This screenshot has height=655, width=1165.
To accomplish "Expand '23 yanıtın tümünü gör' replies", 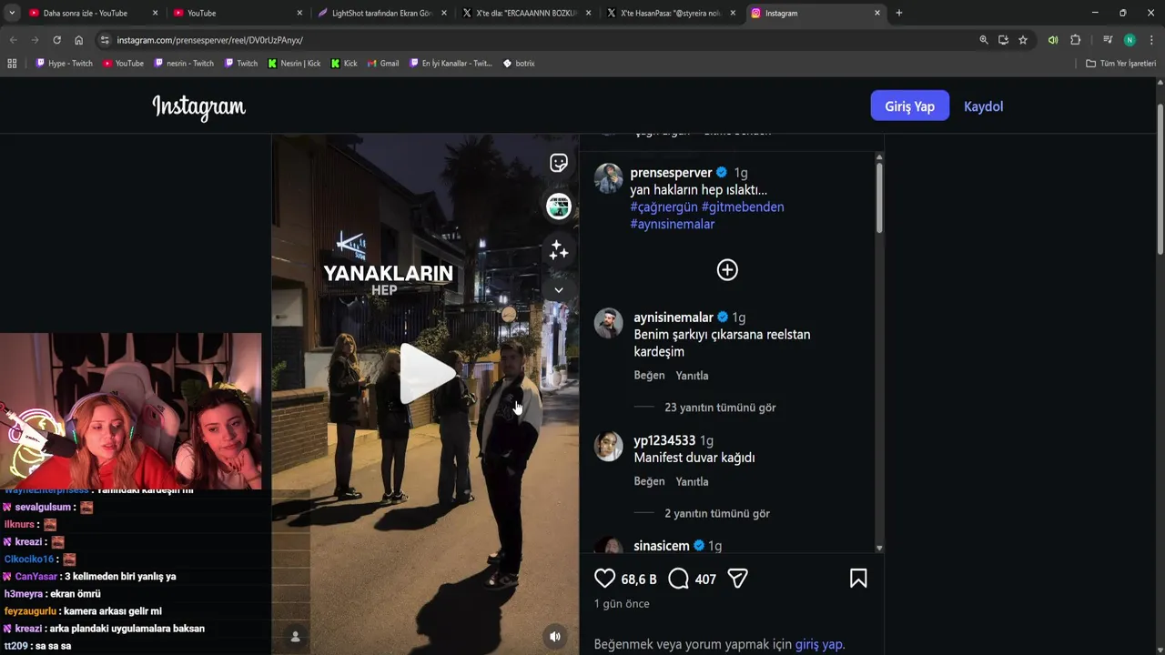I will pyautogui.click(x=720, y=408).
